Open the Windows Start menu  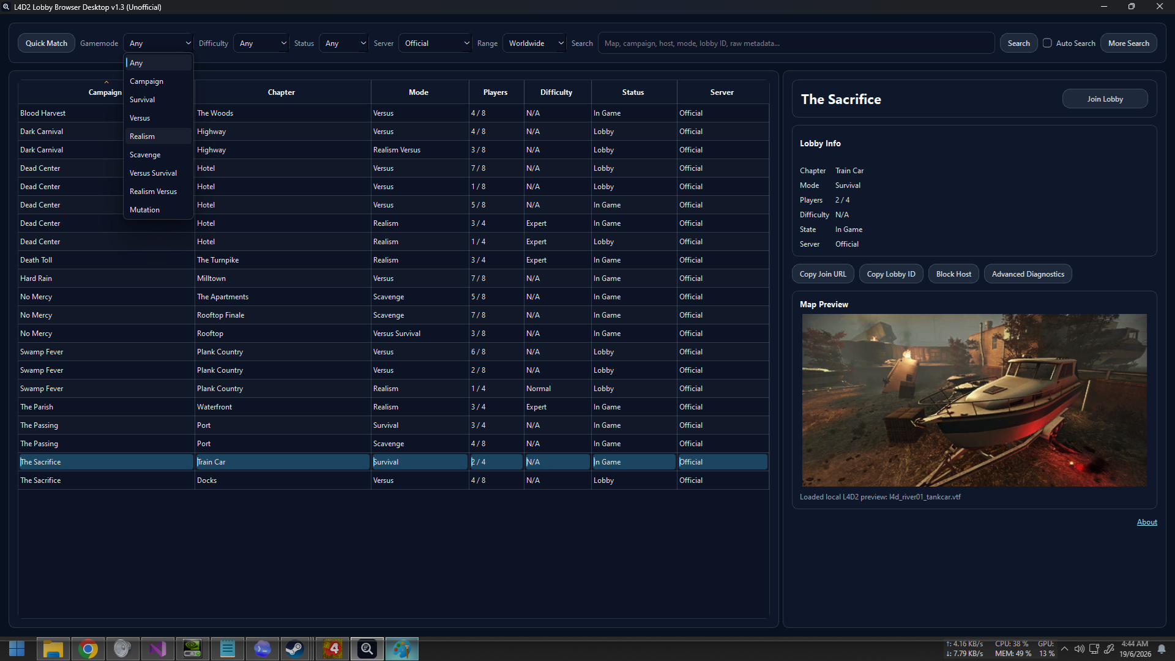17,649
